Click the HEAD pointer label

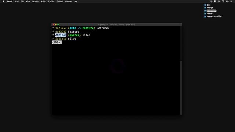(73, 28)
